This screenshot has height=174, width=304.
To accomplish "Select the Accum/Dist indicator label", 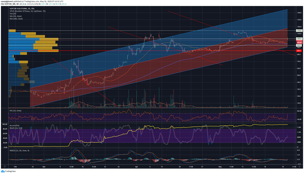I will coord(15,126).
